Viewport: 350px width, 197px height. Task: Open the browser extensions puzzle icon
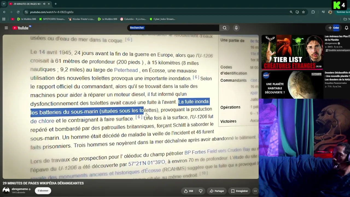tap(313, 12)
